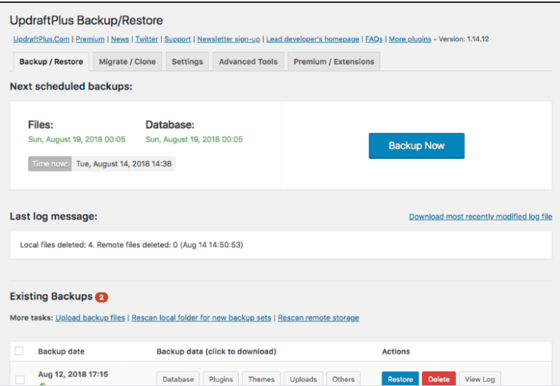Click the Actions column header
560x386 pixels.
[395, 351]
